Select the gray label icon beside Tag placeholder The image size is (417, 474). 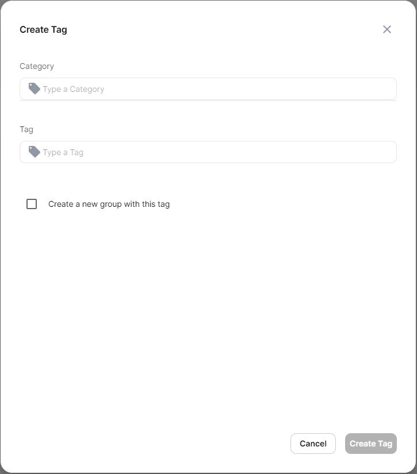(35, 152)
